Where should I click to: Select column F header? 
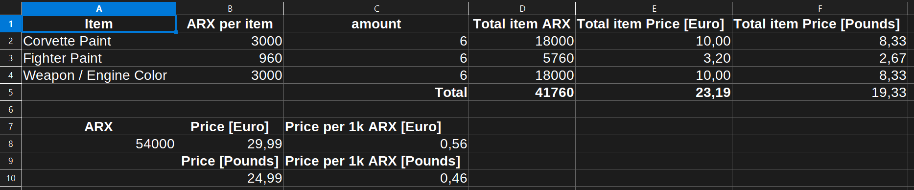820,8
